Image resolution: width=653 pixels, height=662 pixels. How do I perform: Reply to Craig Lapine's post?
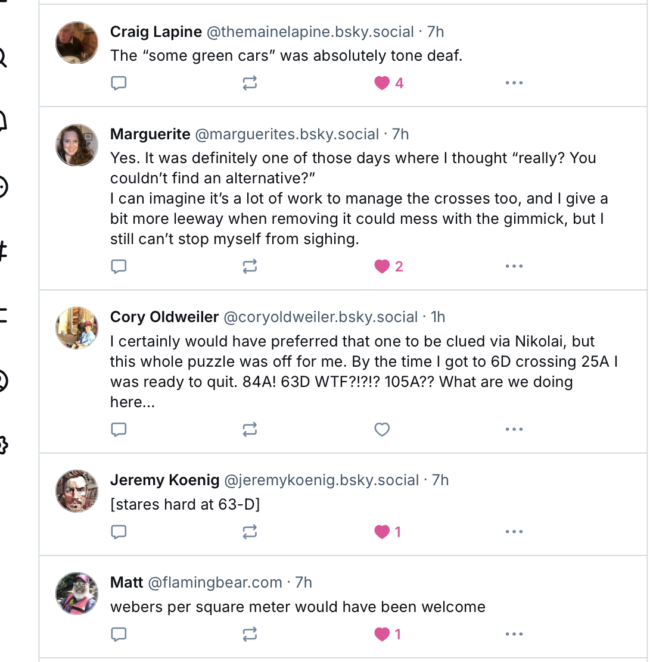[119, 83]
